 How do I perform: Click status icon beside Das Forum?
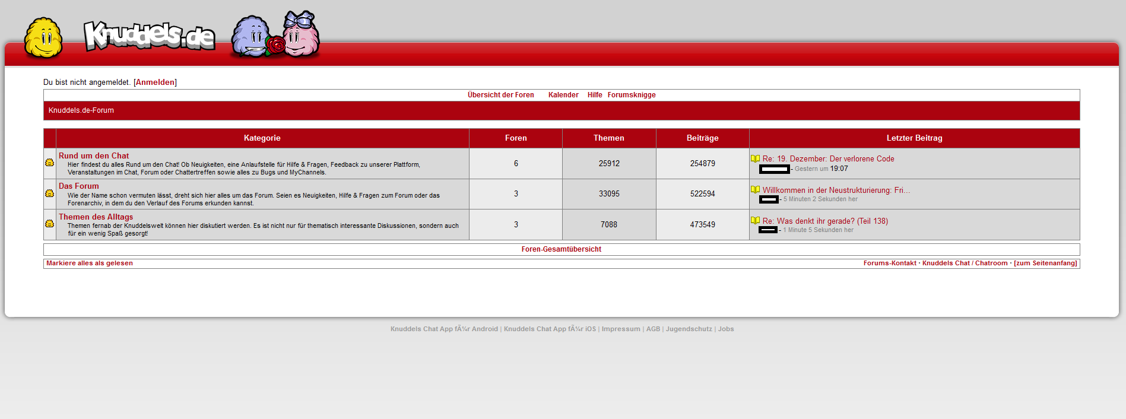point(50,193)
